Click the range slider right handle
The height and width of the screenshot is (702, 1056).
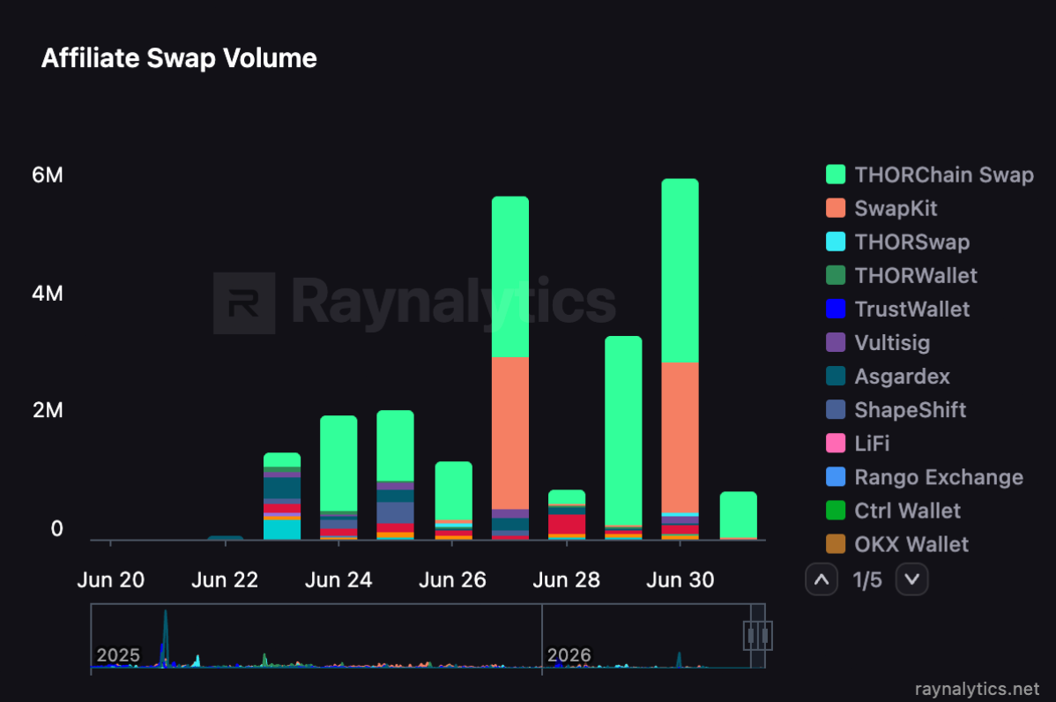point(765,635)
